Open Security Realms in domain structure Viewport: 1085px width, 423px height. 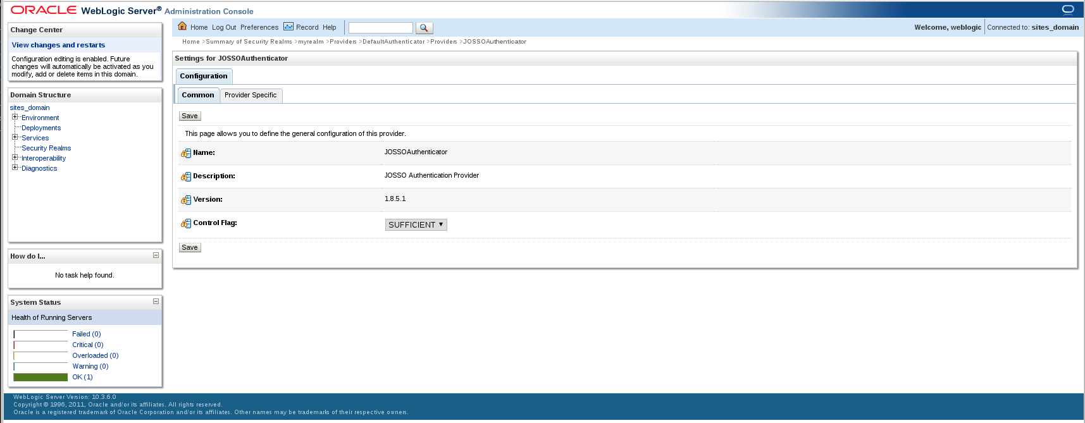click(46, 148)
